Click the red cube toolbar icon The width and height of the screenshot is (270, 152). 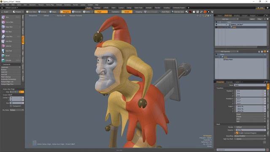pyautogui.click(x=190, y=12)
